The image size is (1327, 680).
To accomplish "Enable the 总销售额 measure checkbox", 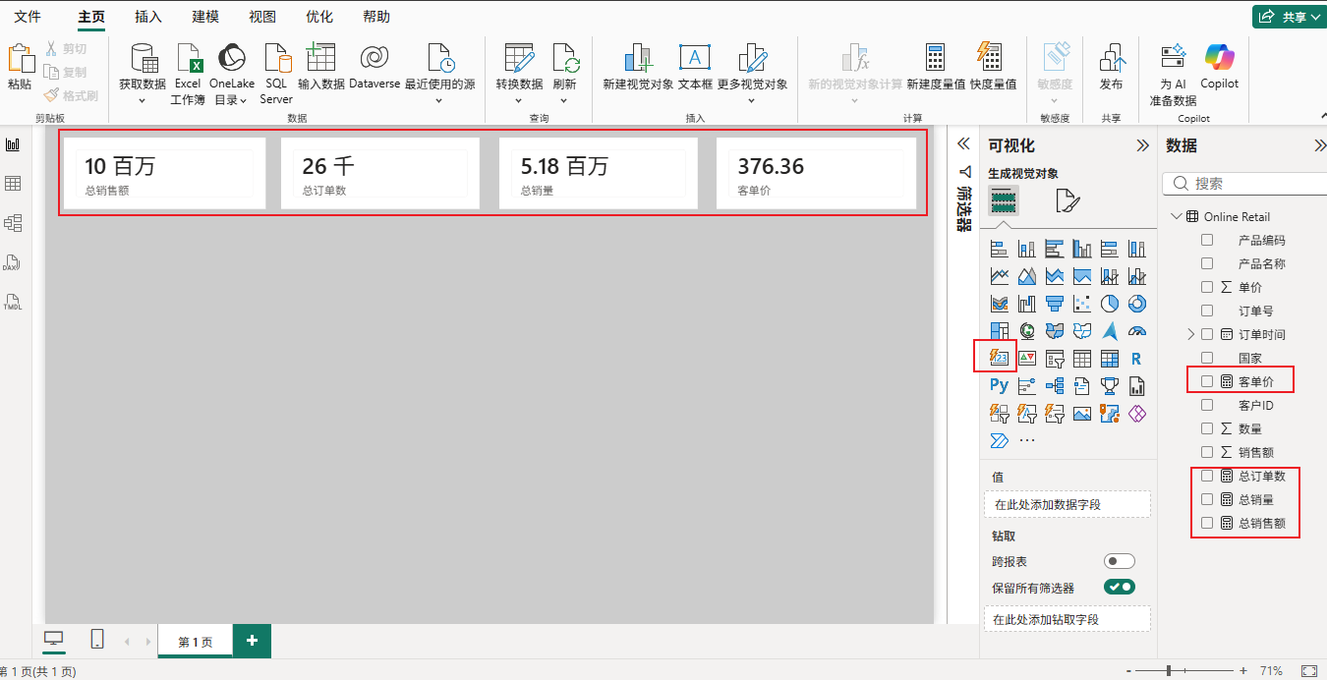I will point(1207,523).
